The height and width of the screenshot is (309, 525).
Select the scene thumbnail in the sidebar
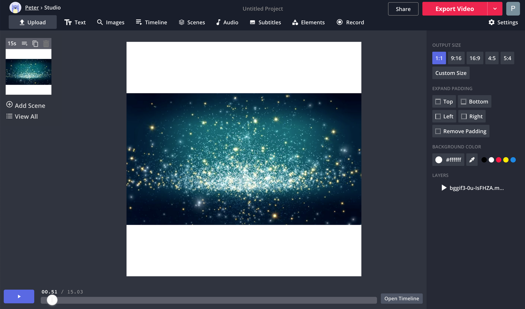point(28,73)
